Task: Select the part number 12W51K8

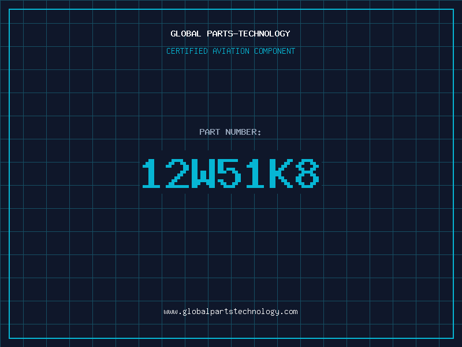Action: (x=230, y=173)
